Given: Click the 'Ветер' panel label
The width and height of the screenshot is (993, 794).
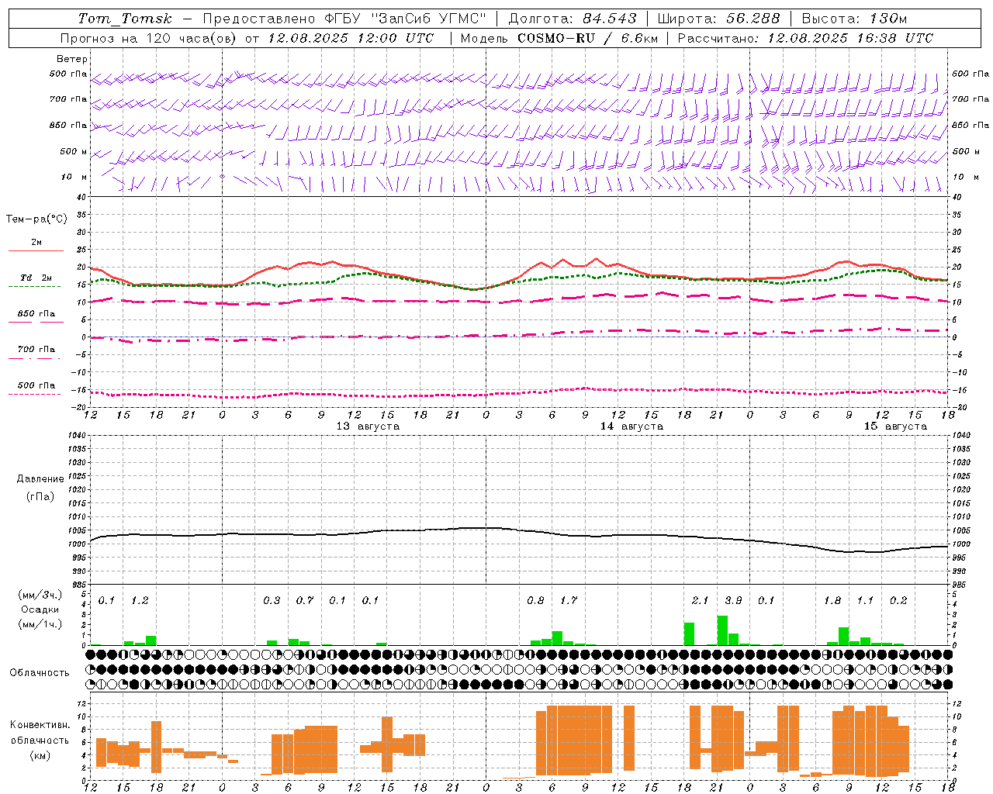Looking at the screenshot, I should tap(72, 59).
